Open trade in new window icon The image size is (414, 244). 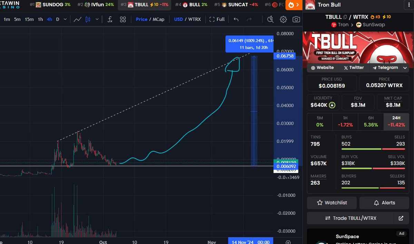[401, 218]
